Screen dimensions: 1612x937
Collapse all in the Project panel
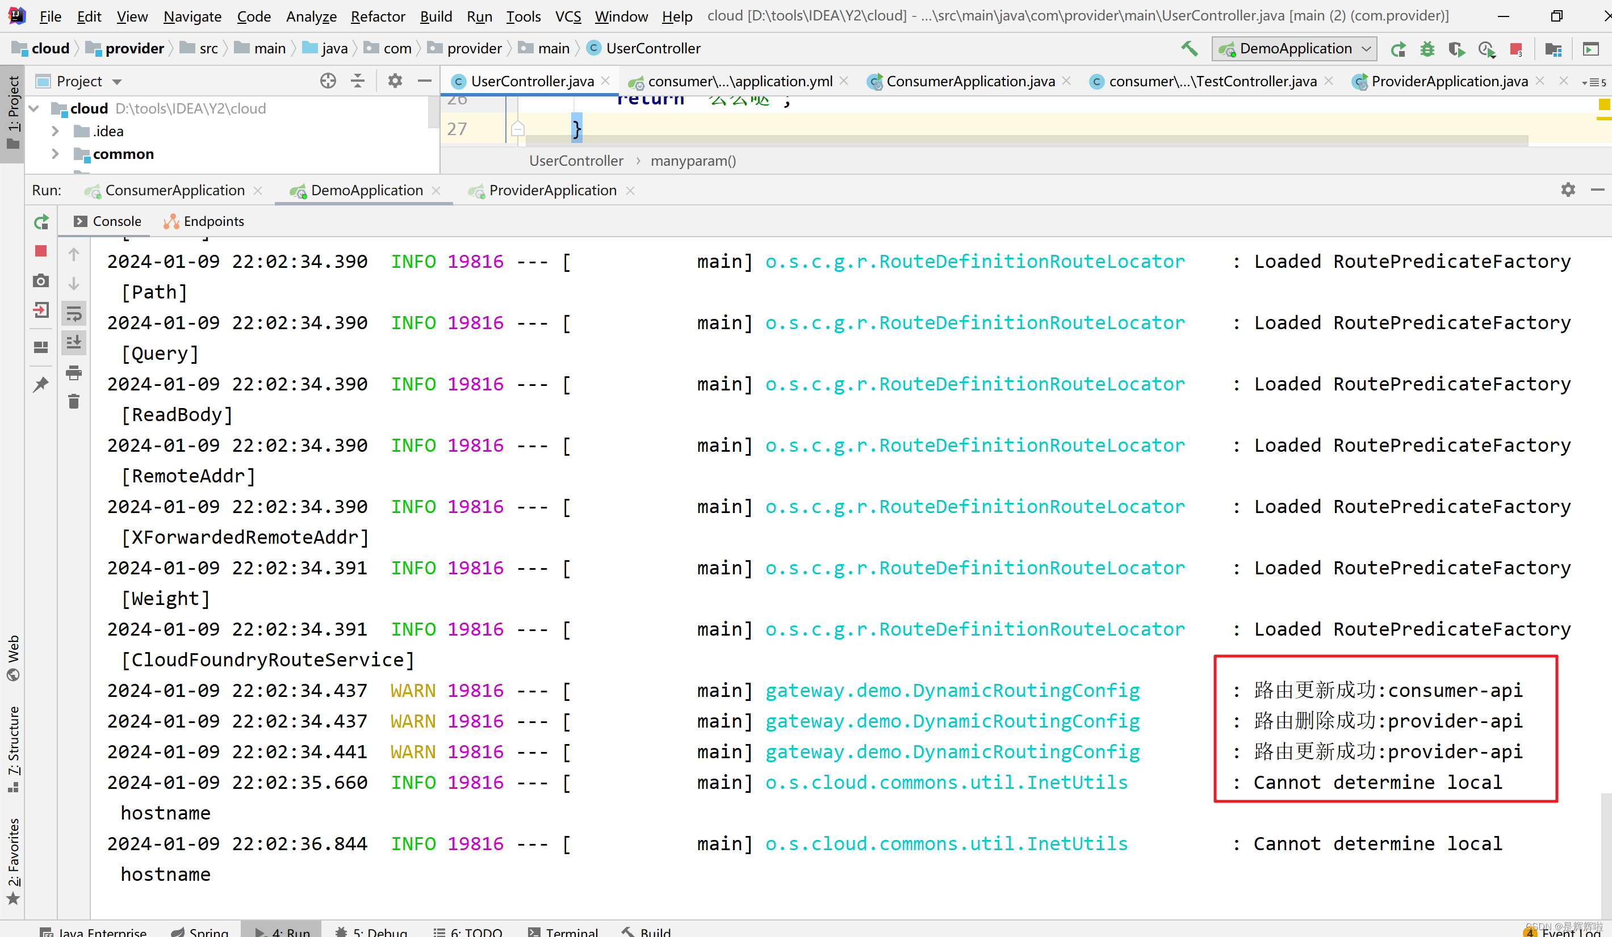click(x=358, y=81)
